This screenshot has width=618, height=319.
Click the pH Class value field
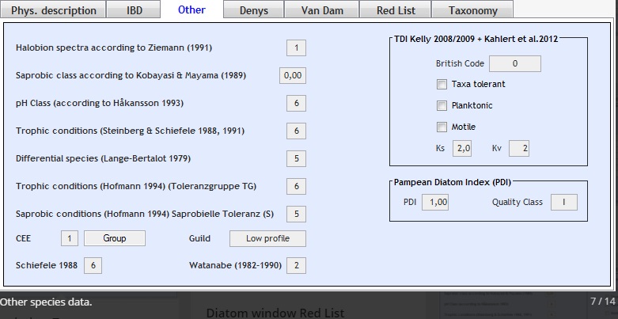point(296,103)
